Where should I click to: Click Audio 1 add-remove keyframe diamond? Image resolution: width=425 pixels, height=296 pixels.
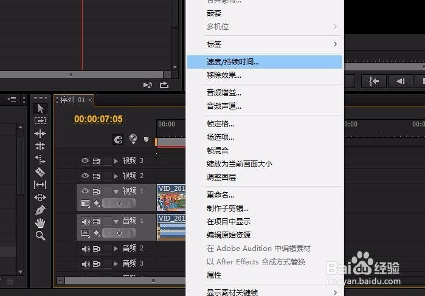tap(119, 233)
